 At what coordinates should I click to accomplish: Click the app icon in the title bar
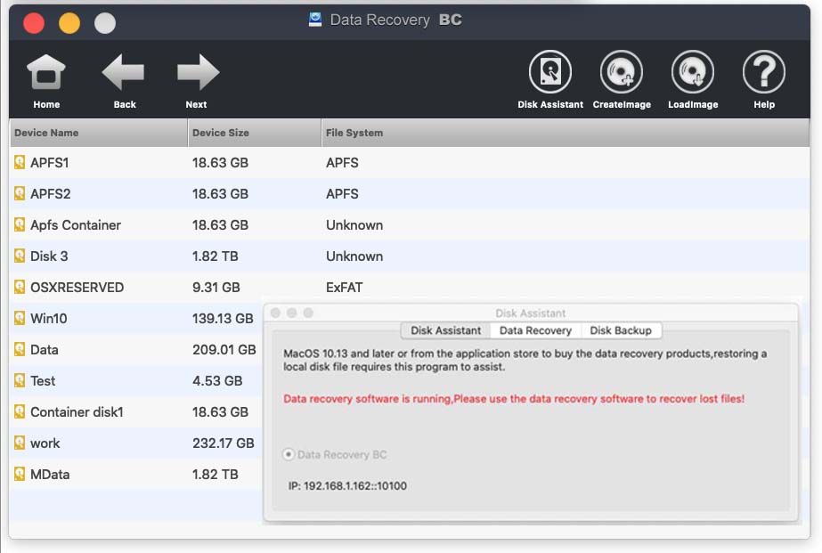click(315, 20)
